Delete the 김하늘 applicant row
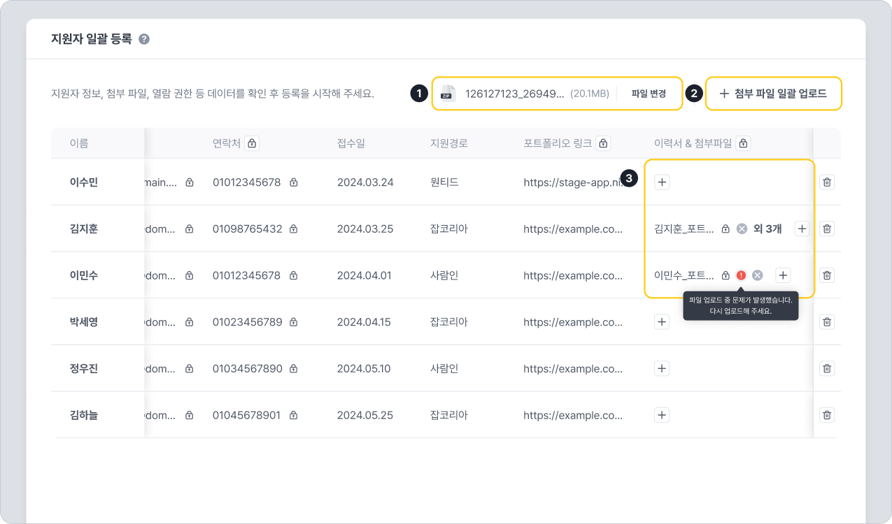Screen dimensions: 892x524 tap(827, 415)
